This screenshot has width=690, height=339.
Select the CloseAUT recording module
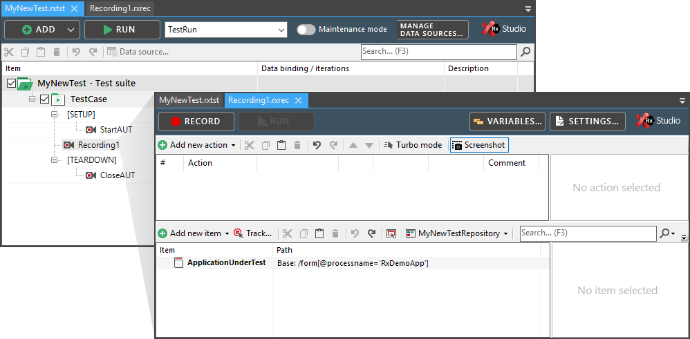click(x=110, y=175)
